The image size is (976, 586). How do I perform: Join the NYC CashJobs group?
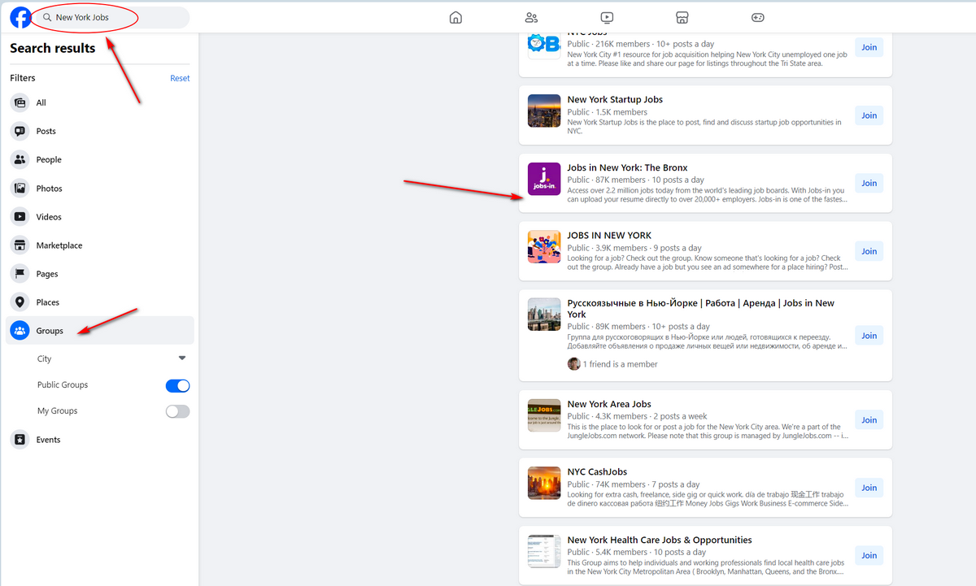pyautogui.click(x=869, y=488)
